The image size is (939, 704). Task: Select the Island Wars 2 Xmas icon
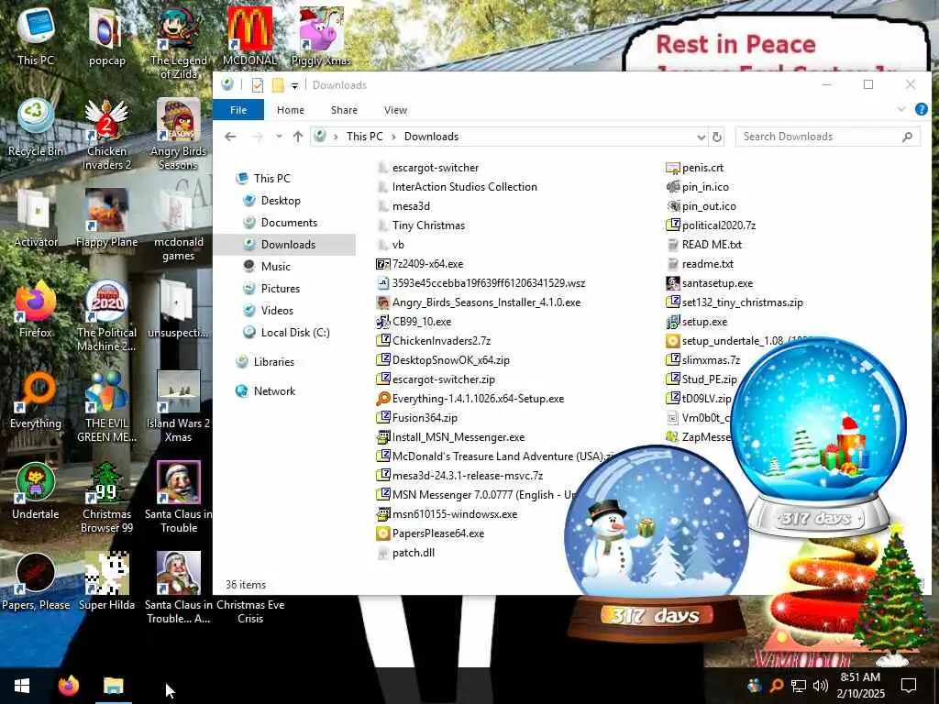coord(178,407)
